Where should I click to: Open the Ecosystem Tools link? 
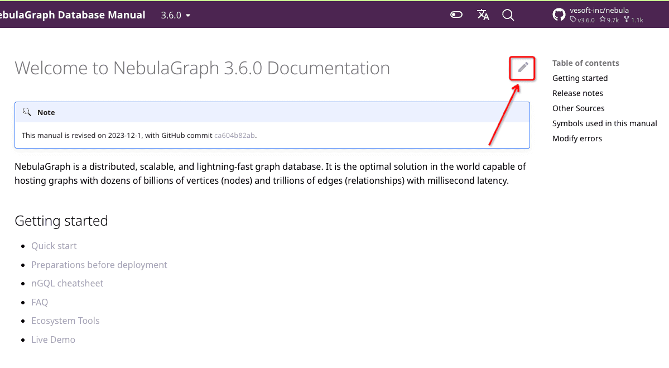pyautogui.click(x=65, y=321)
